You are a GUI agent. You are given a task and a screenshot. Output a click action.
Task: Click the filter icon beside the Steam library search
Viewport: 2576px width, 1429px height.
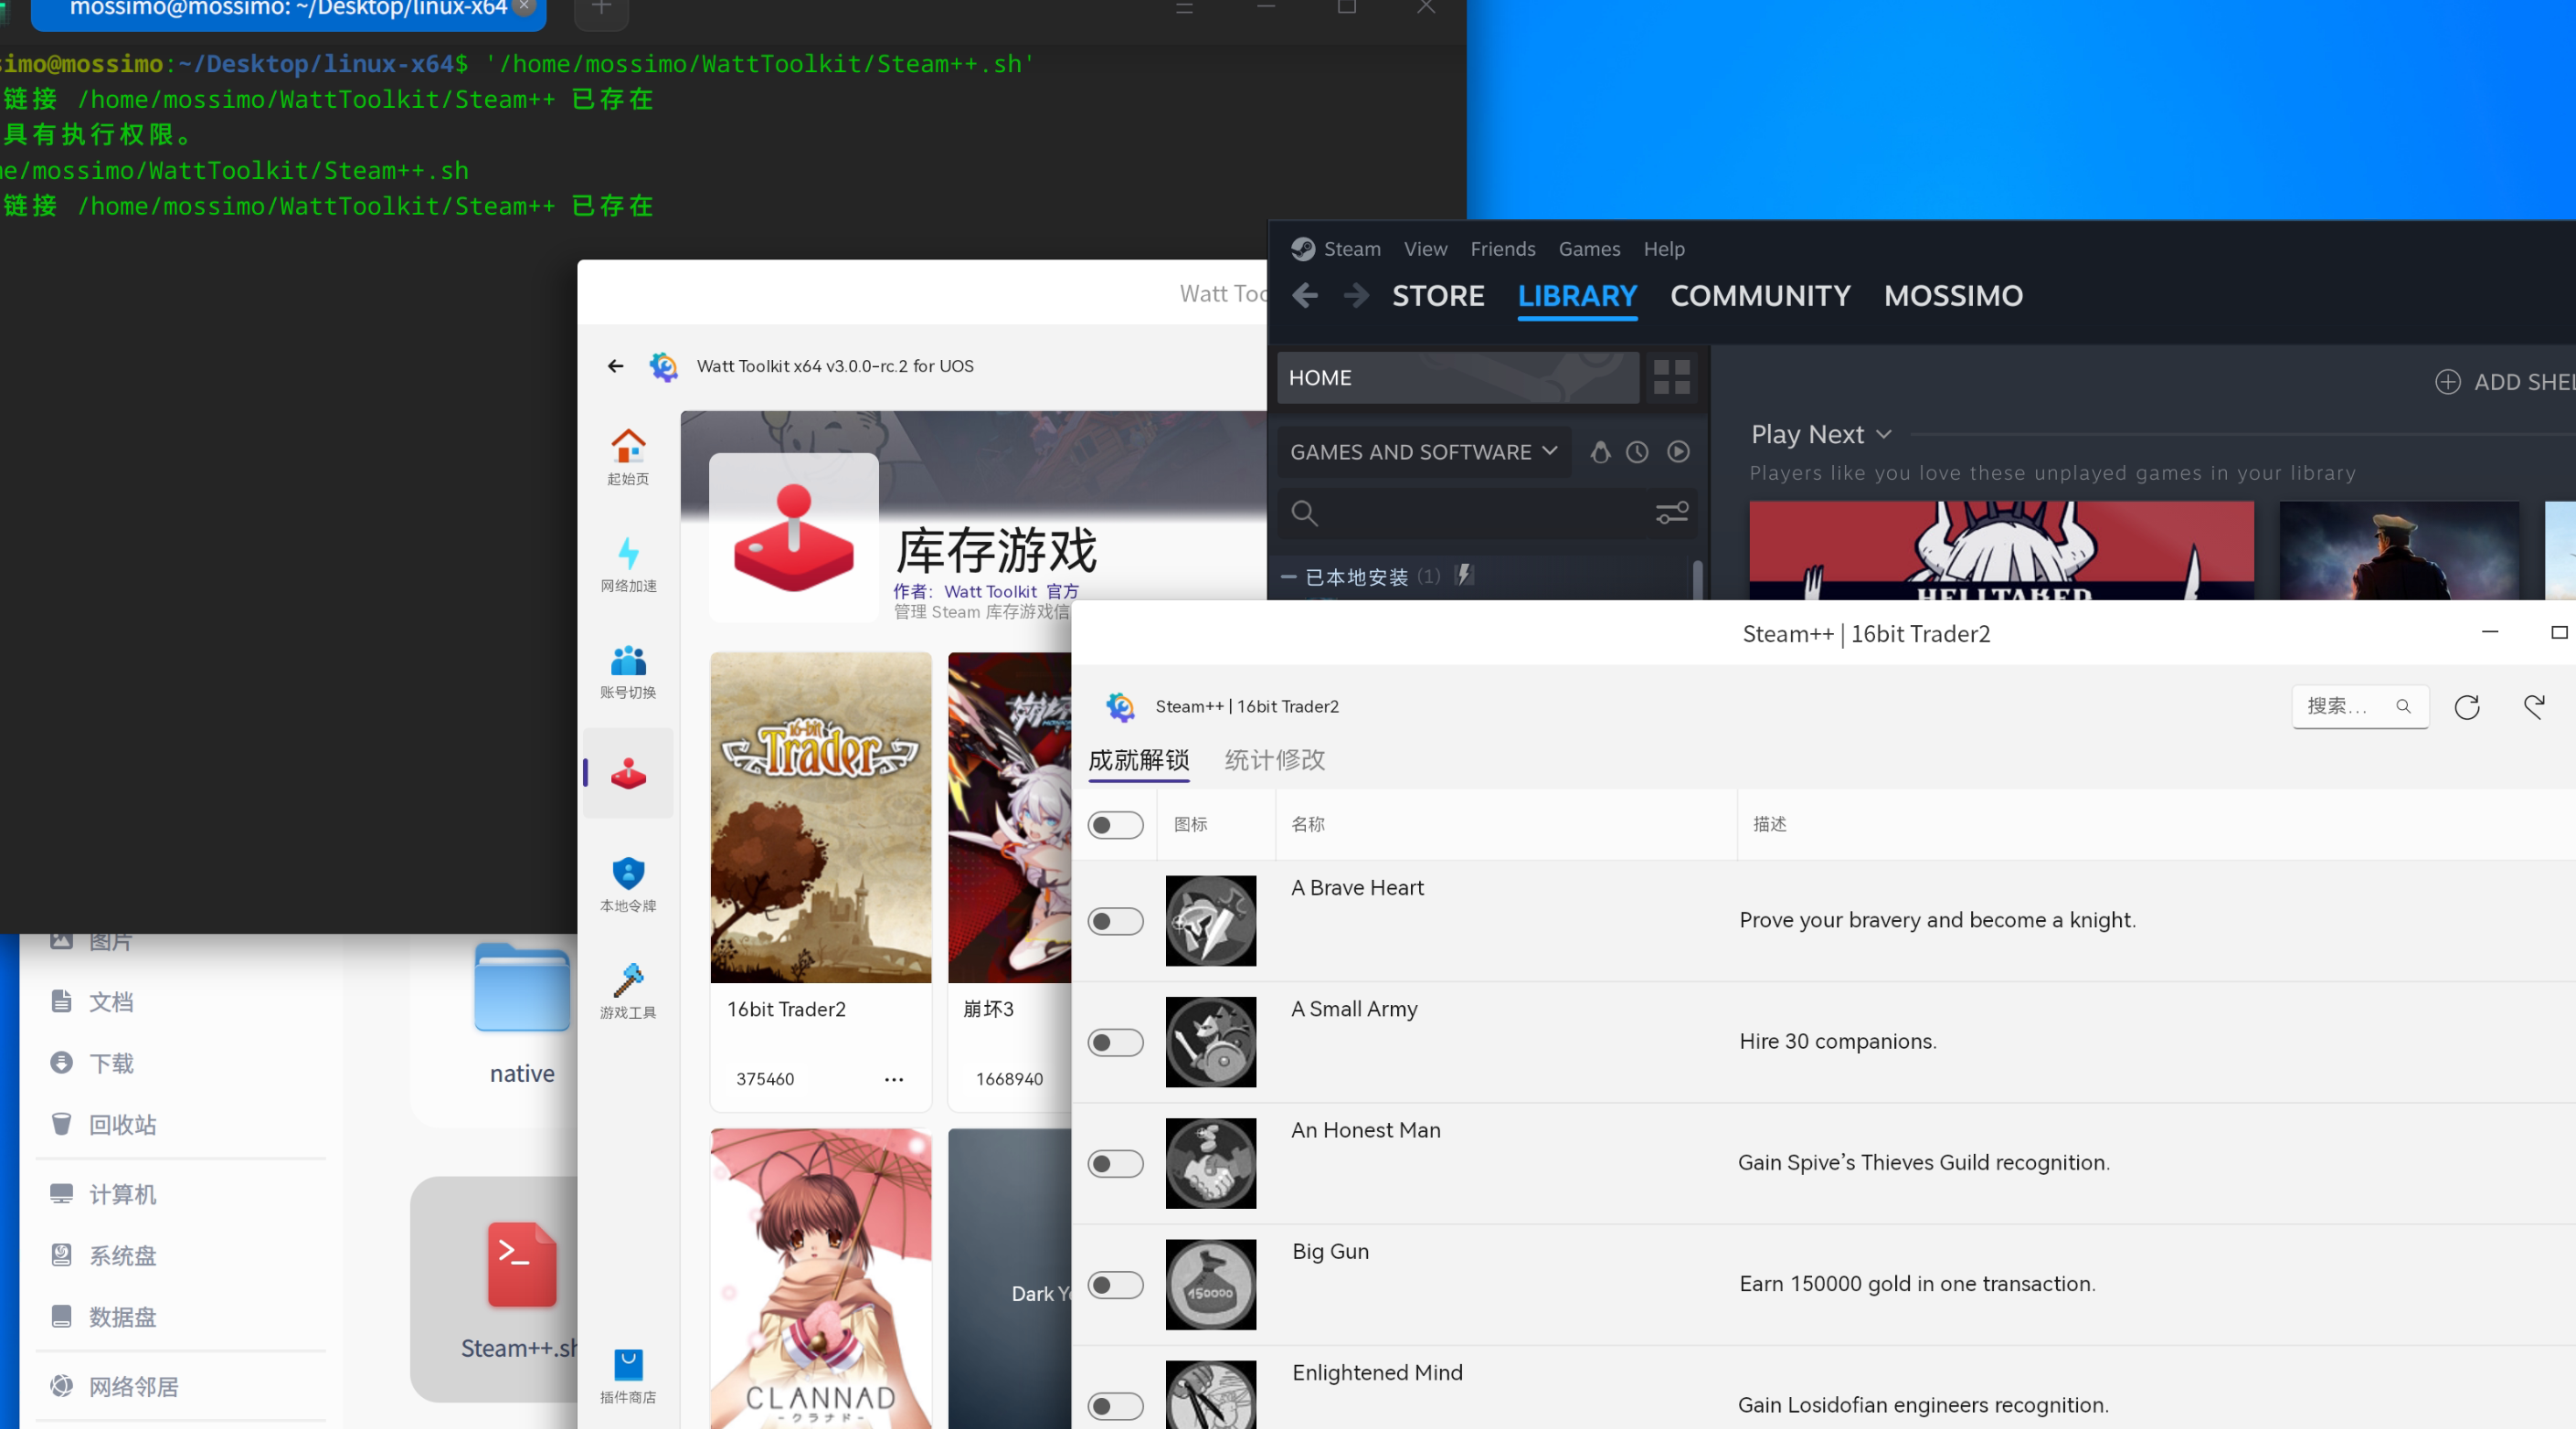[x=1671, y=513]
